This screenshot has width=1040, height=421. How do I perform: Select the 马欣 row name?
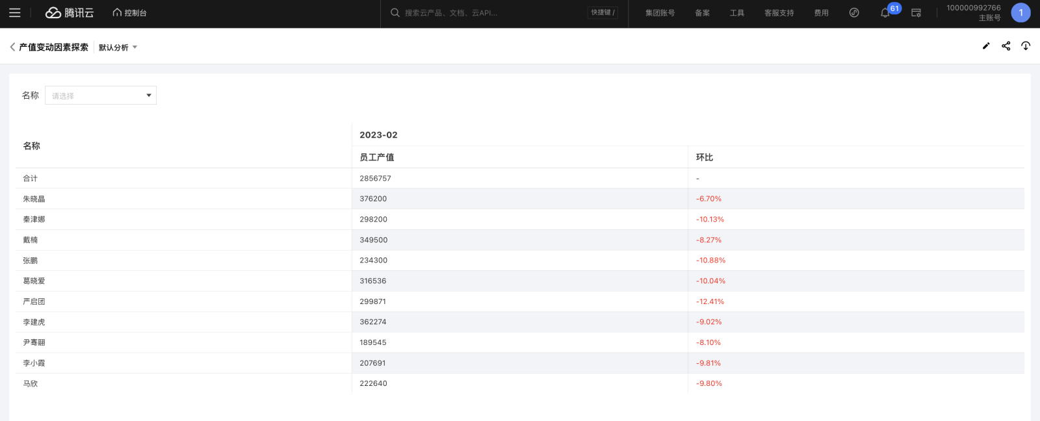(x=31, y=384)
